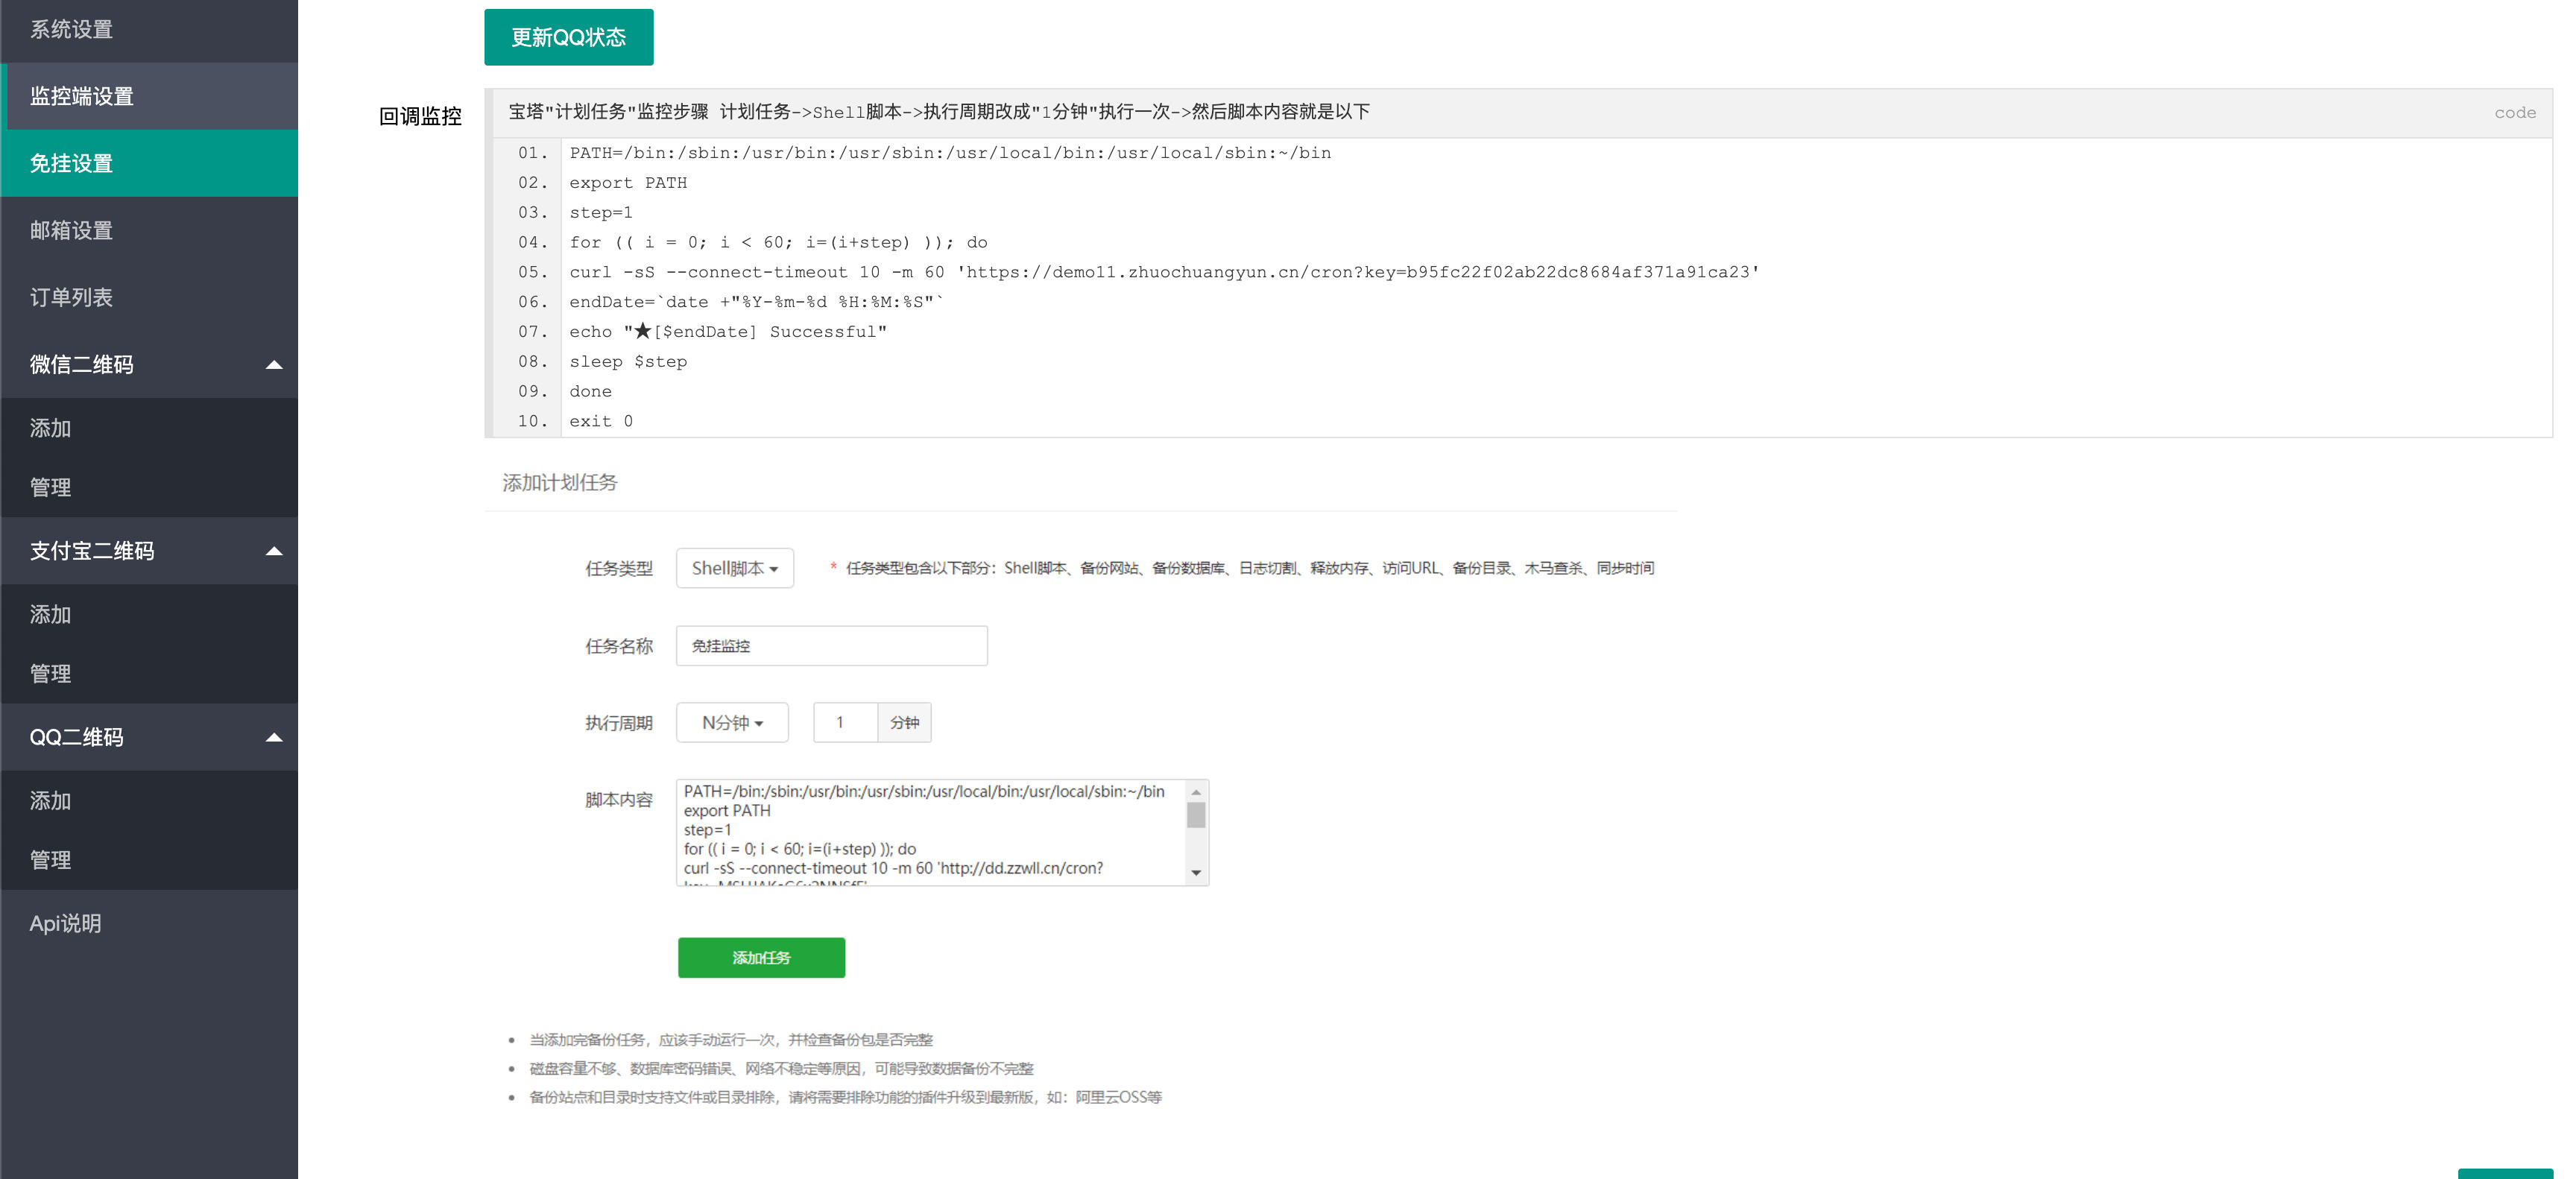Open 监控端设置 in the sidebar
The height and width of the screenshot is (1179, 2576).
click(149, 96)
